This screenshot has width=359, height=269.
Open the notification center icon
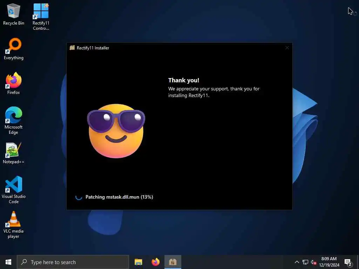[x=348, y=262]
